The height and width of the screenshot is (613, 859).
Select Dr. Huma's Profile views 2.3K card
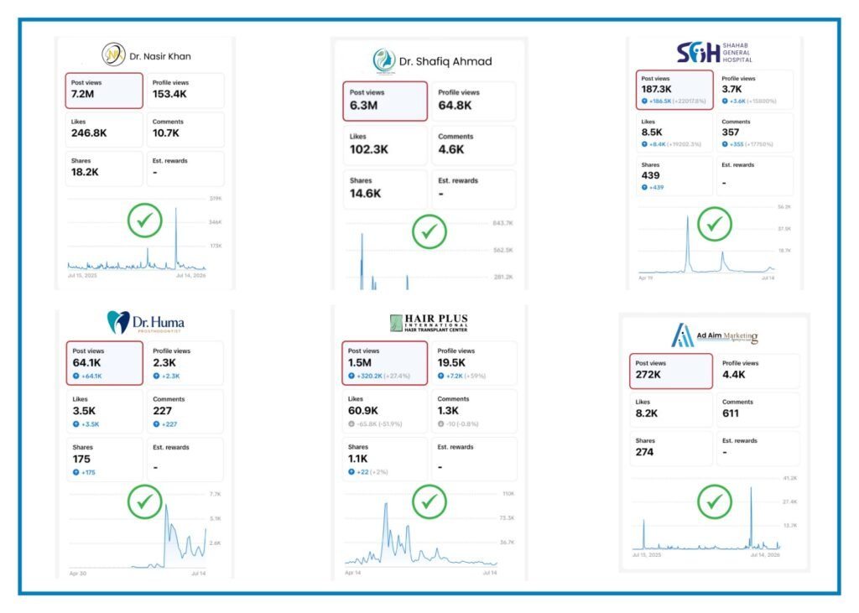pos(185,363)
